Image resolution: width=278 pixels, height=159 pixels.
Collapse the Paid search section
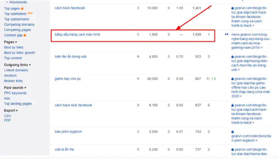tap(15, 88)
